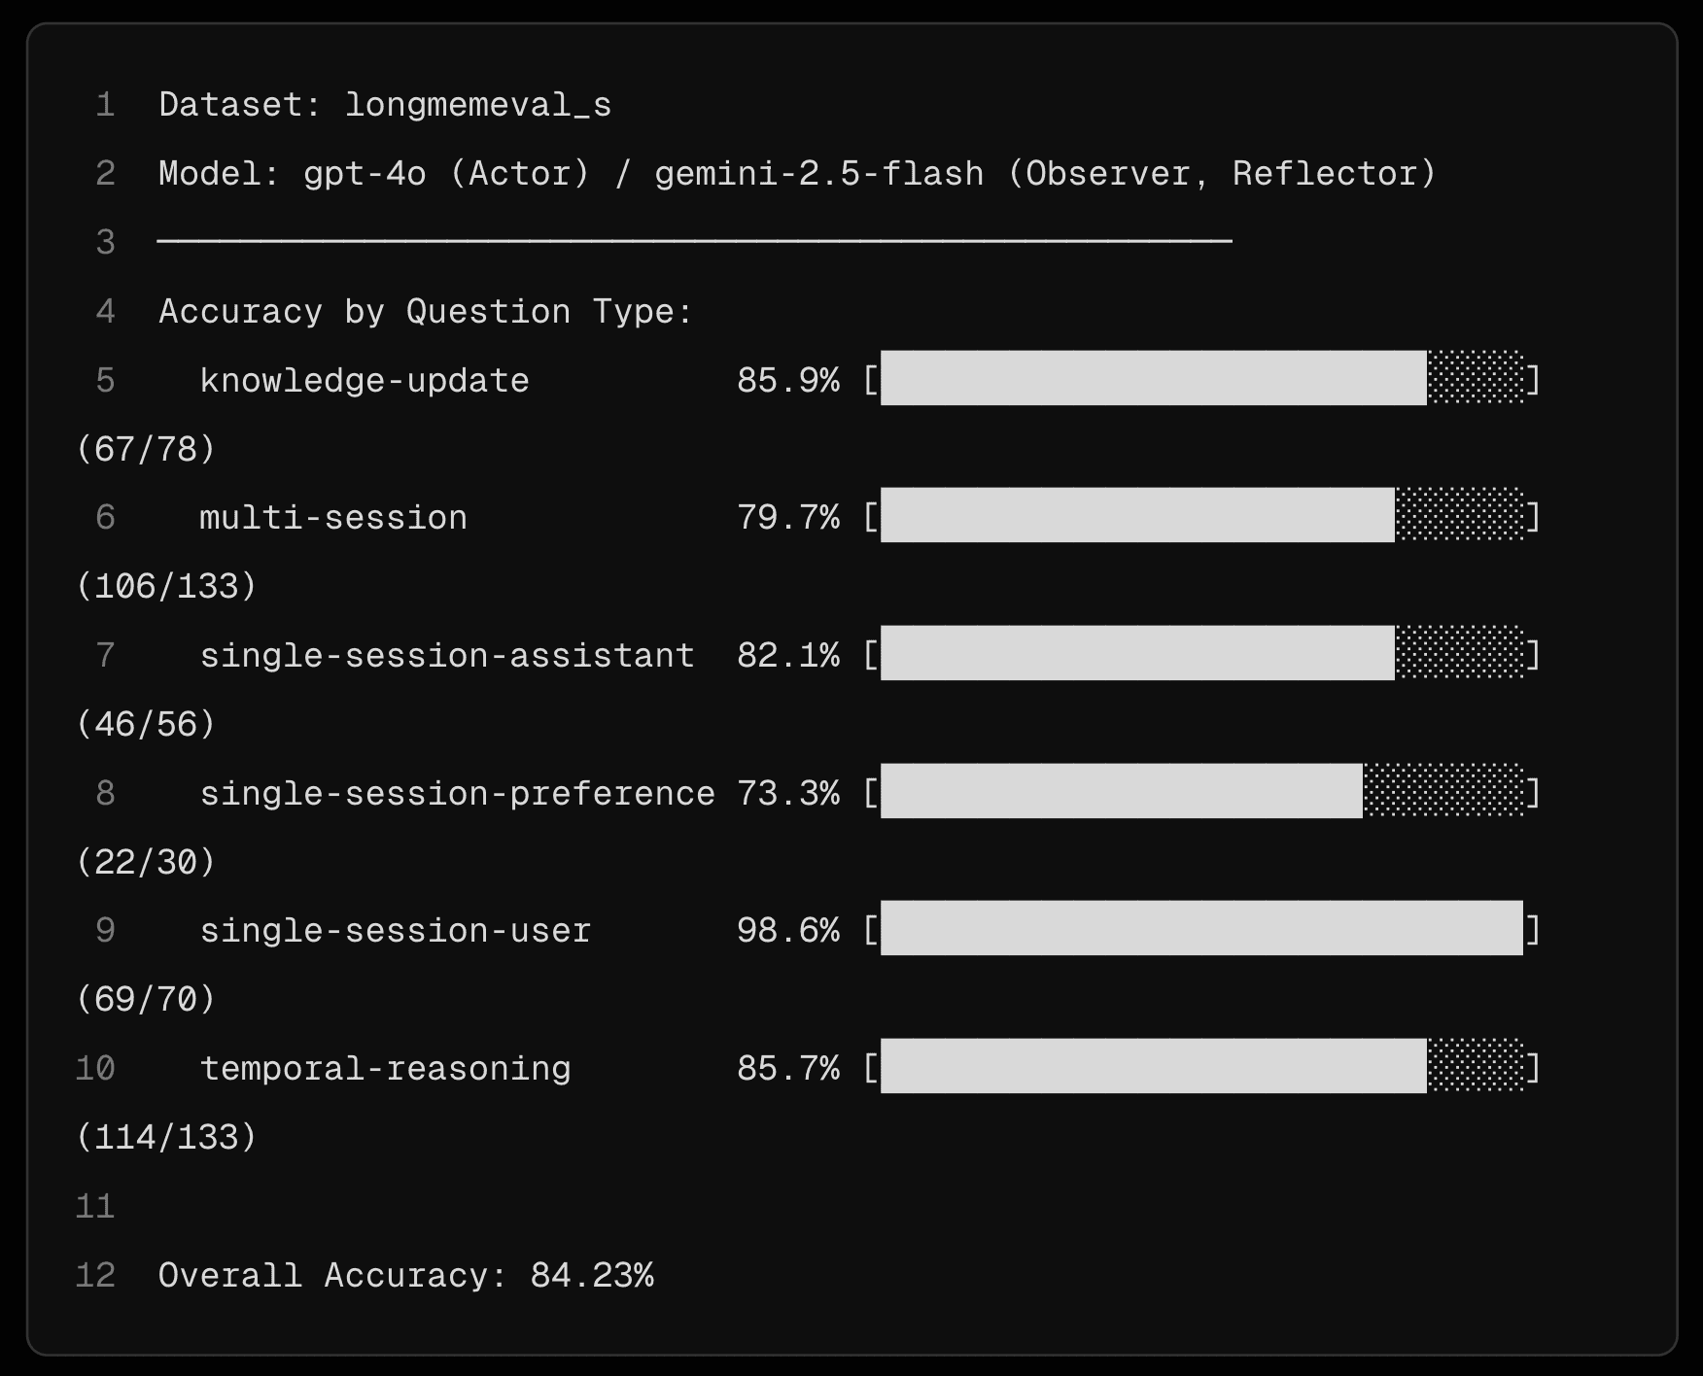Screen dimensions: 1703x1376
Task: Click the (106/133) multi-session count
Action: pyautogui.click(x=166, y=586)
